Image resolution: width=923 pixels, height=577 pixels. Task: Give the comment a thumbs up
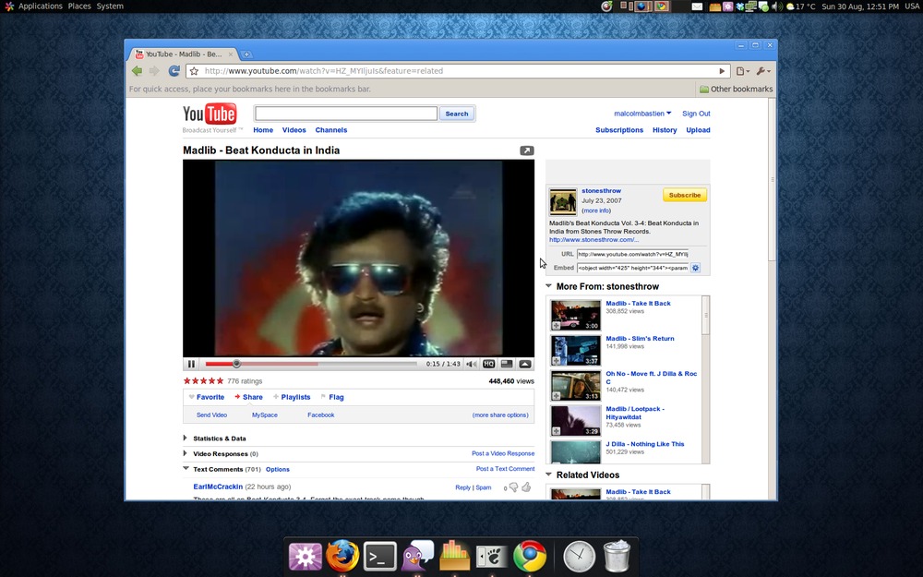pyautogui.click(x=526, y=487)
